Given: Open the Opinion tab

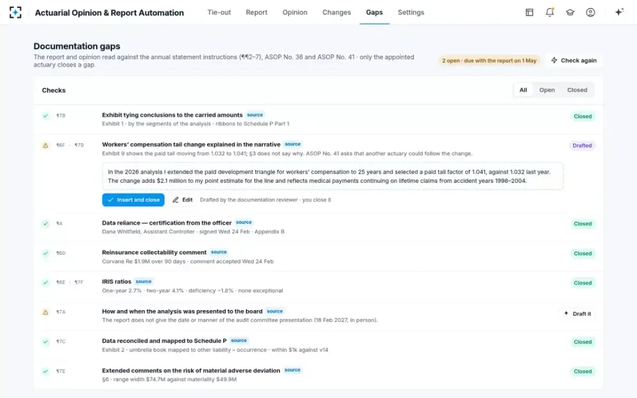Looking at the screenshot, I should tap(295, 12).
